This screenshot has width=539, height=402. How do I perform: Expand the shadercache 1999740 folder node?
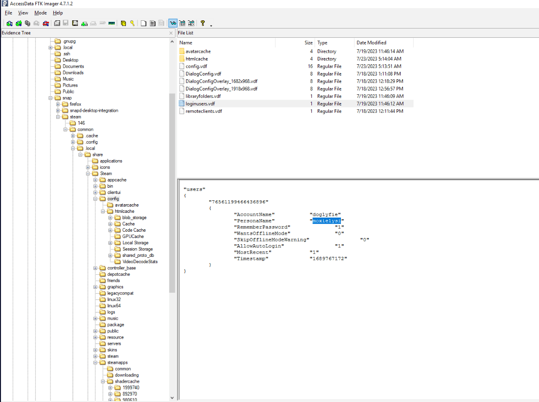[x=110, y=387]
